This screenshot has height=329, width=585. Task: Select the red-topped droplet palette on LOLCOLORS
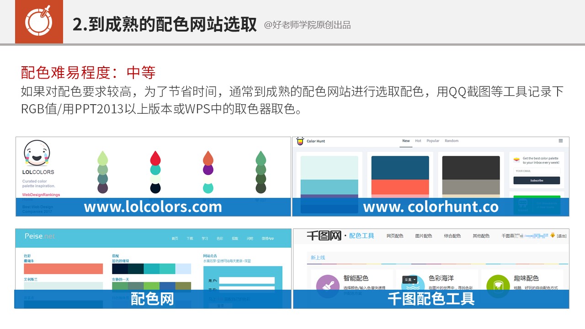coord(155,172)
